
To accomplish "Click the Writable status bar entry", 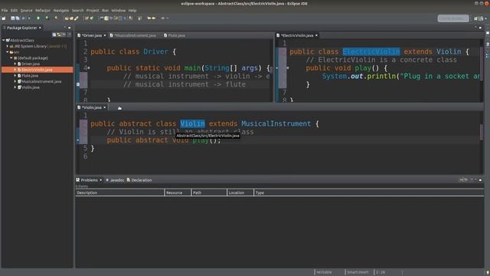I will [x=324, y=272].
